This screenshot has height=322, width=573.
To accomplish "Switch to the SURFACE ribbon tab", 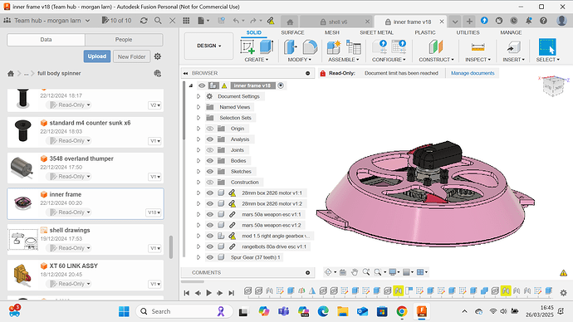I will click(292, 32).
